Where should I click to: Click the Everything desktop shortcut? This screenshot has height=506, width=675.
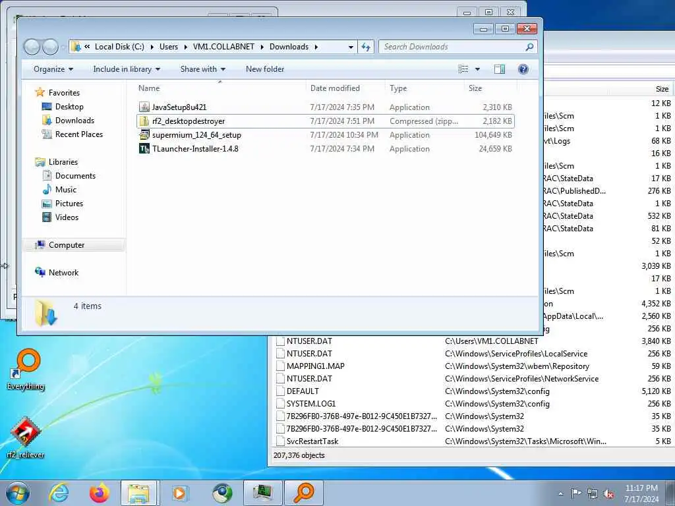26,370
